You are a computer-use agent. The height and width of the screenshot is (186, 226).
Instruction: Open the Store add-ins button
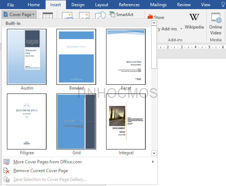156,17
